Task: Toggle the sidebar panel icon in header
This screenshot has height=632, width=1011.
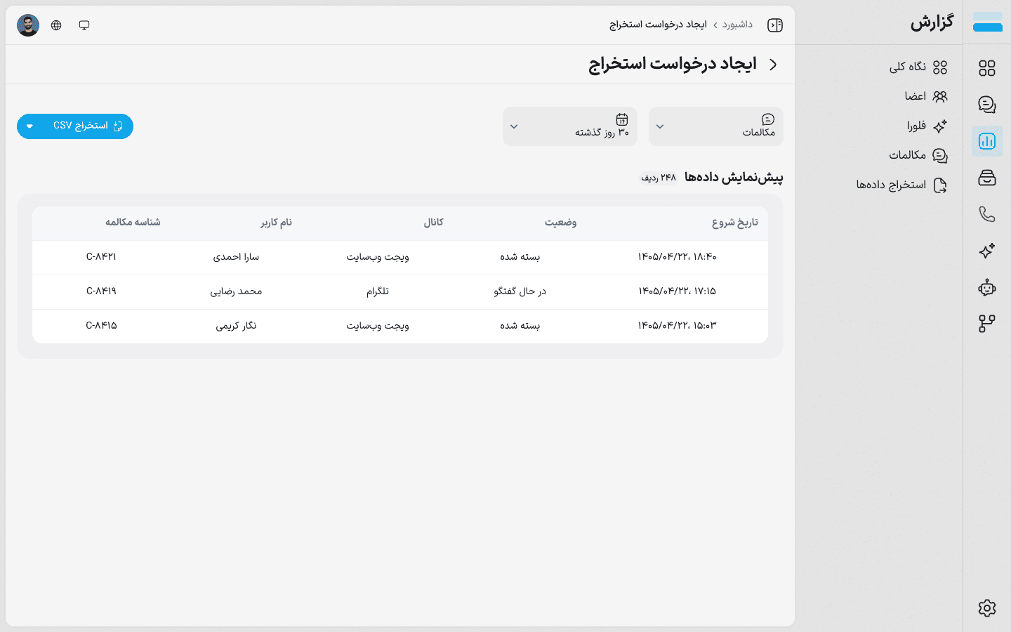Action: click(x=775, y=25)
